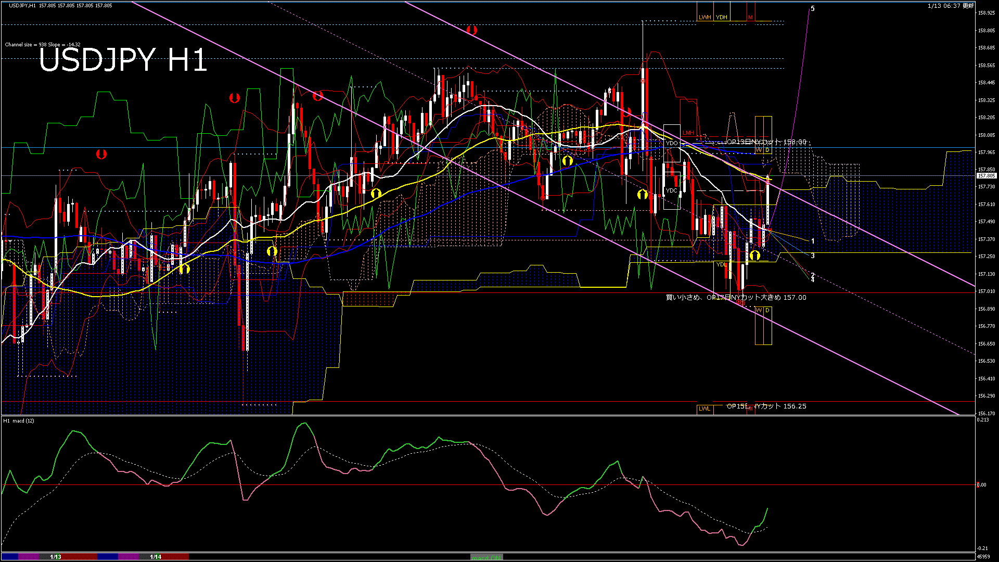Click the yellow up-arrow signal beside YDL box
The width and height of the screenshot is (999, 562).
coord(755,255)
